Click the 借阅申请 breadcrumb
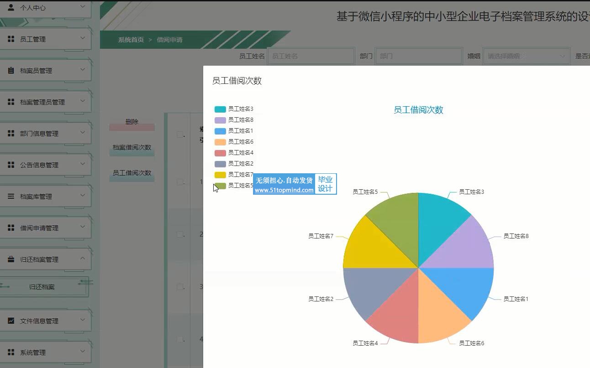Viewport: 590px width, 368px height. tap(170, 40)
